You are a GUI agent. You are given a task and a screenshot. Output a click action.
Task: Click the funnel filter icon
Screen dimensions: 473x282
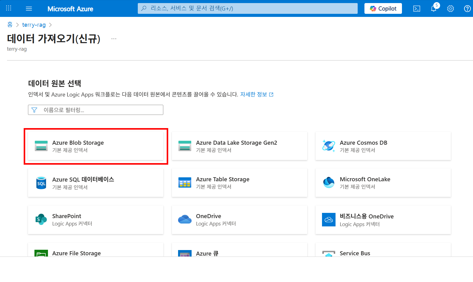pyautogui.click(x=34, y=110)
